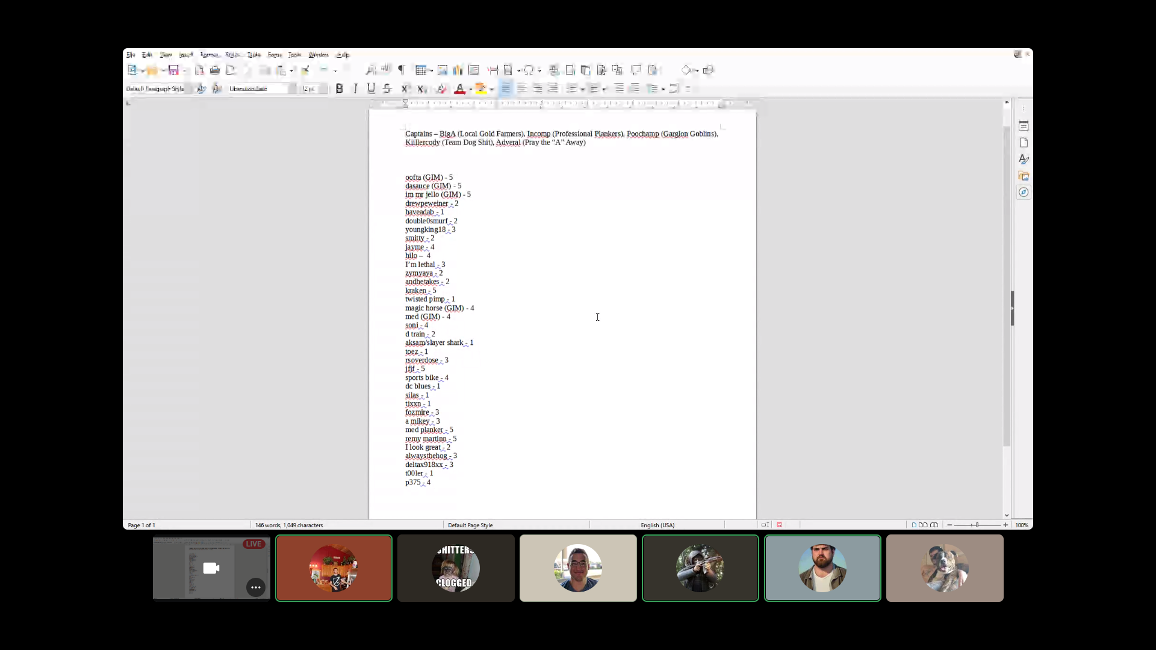Click the Insert Comment icon
This screenshot has width=1156, height=650.
click(636, 70)
